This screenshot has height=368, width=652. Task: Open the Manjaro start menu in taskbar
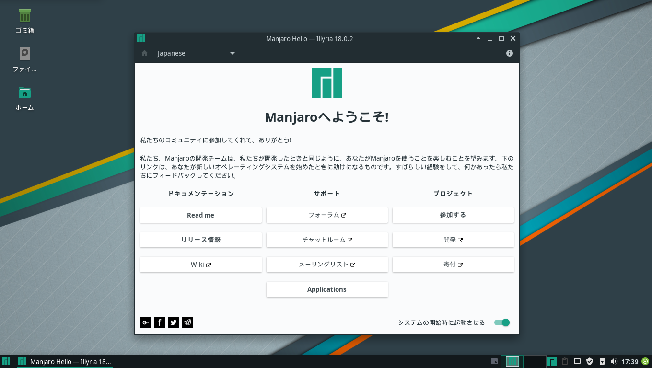click(6, 361)
